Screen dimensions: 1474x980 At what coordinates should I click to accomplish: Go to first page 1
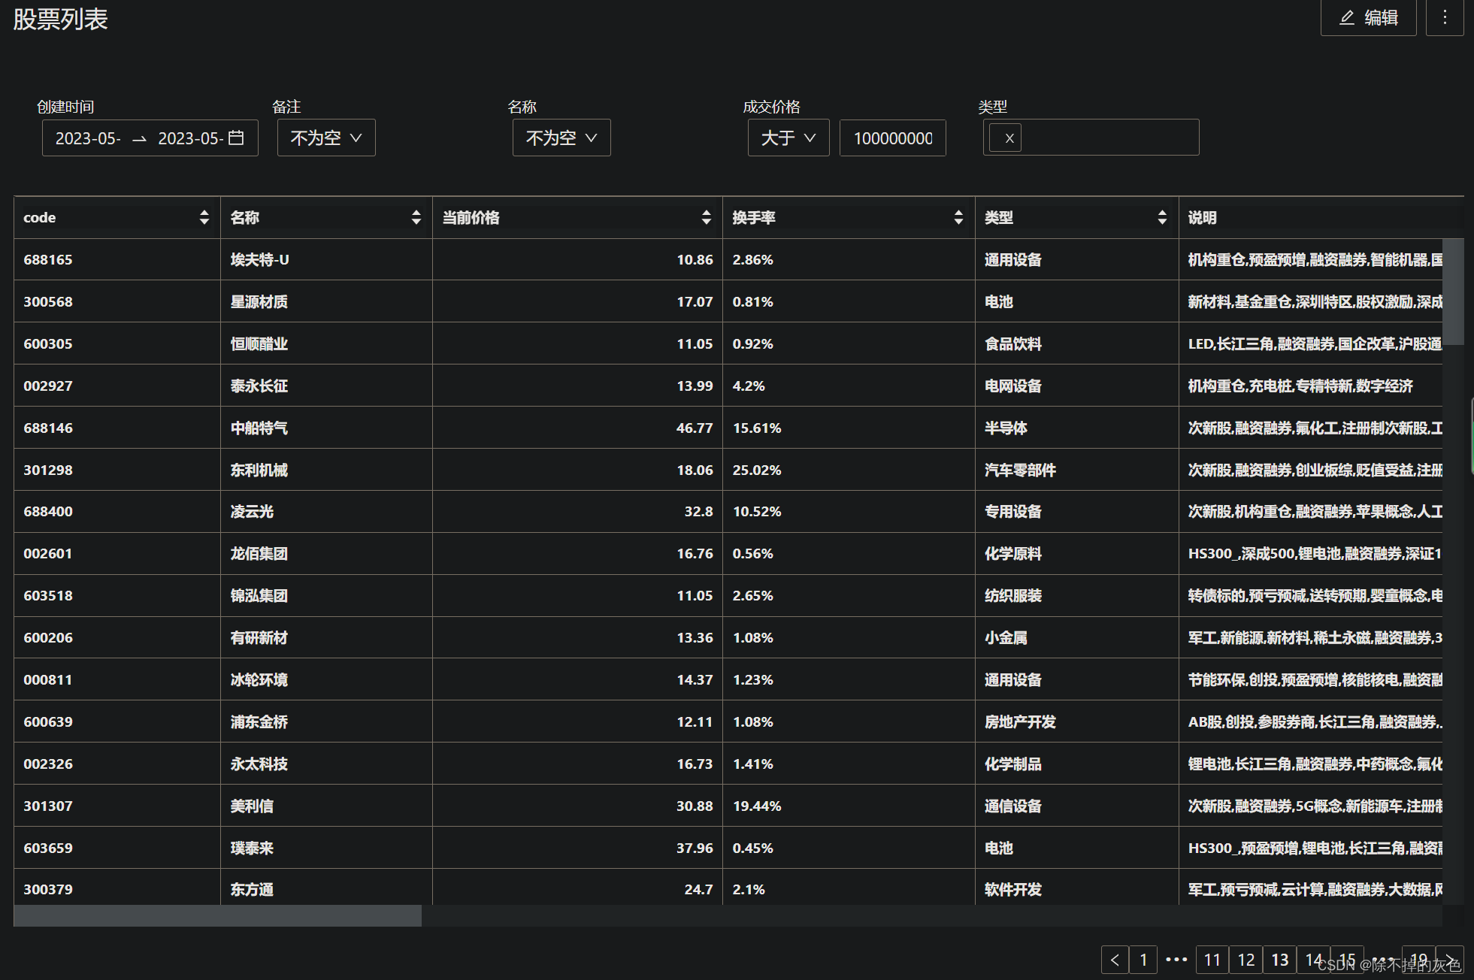1143,960
